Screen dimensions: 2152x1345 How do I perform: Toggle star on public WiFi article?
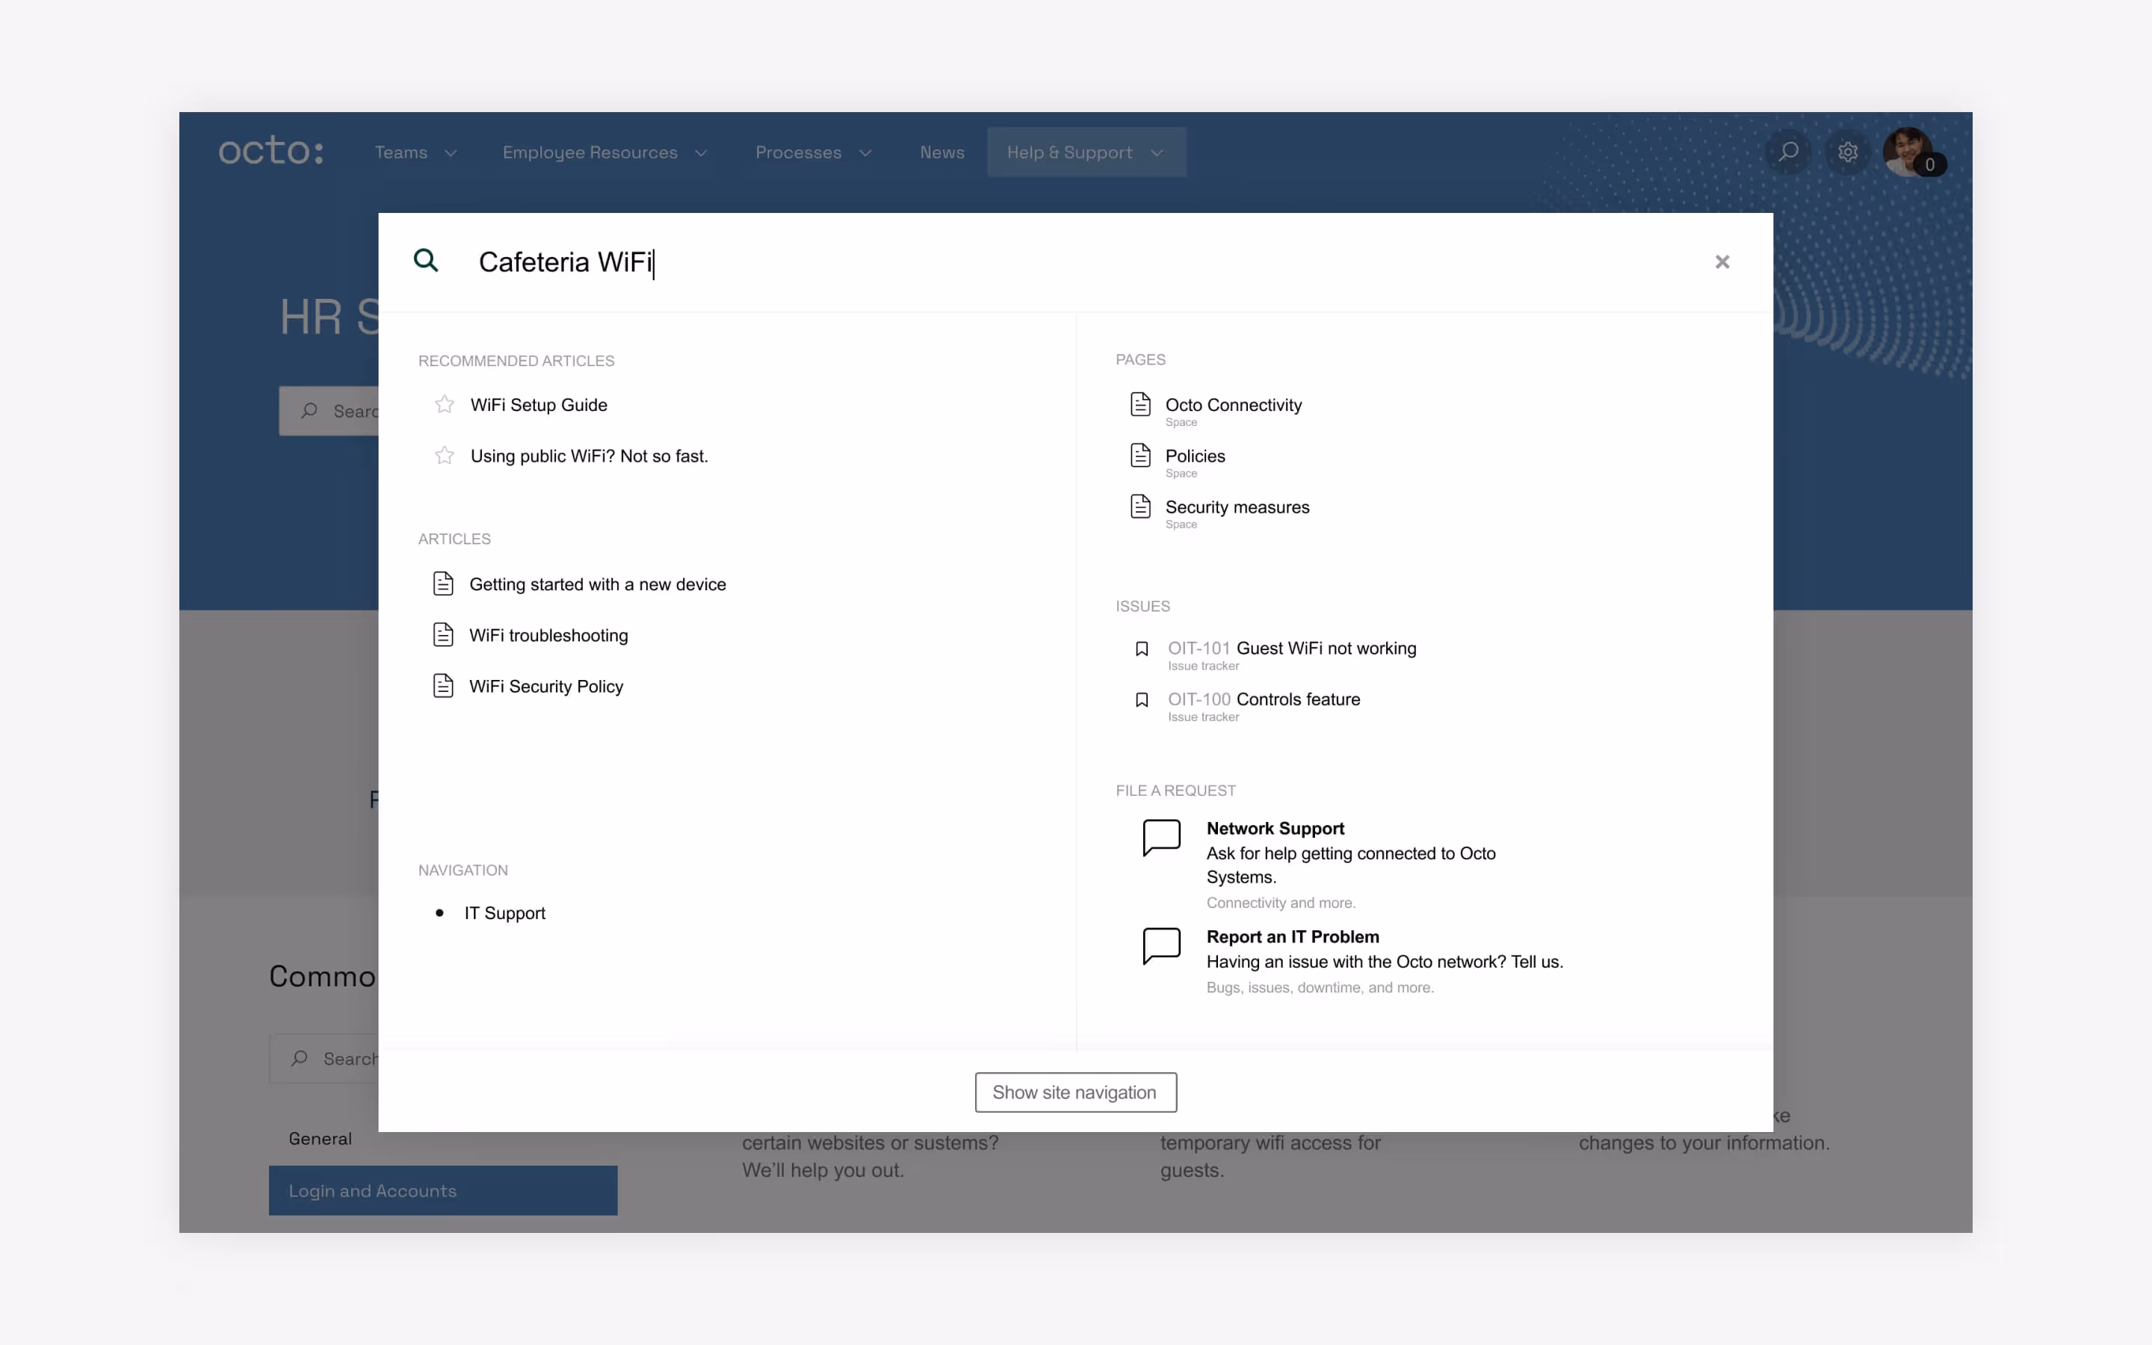pos(445,457)
